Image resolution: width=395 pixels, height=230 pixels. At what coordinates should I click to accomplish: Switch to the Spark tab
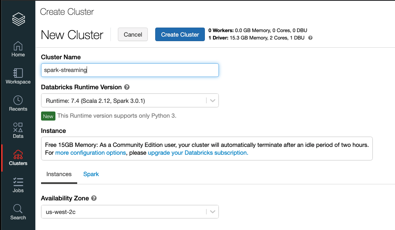click(91, 174)
